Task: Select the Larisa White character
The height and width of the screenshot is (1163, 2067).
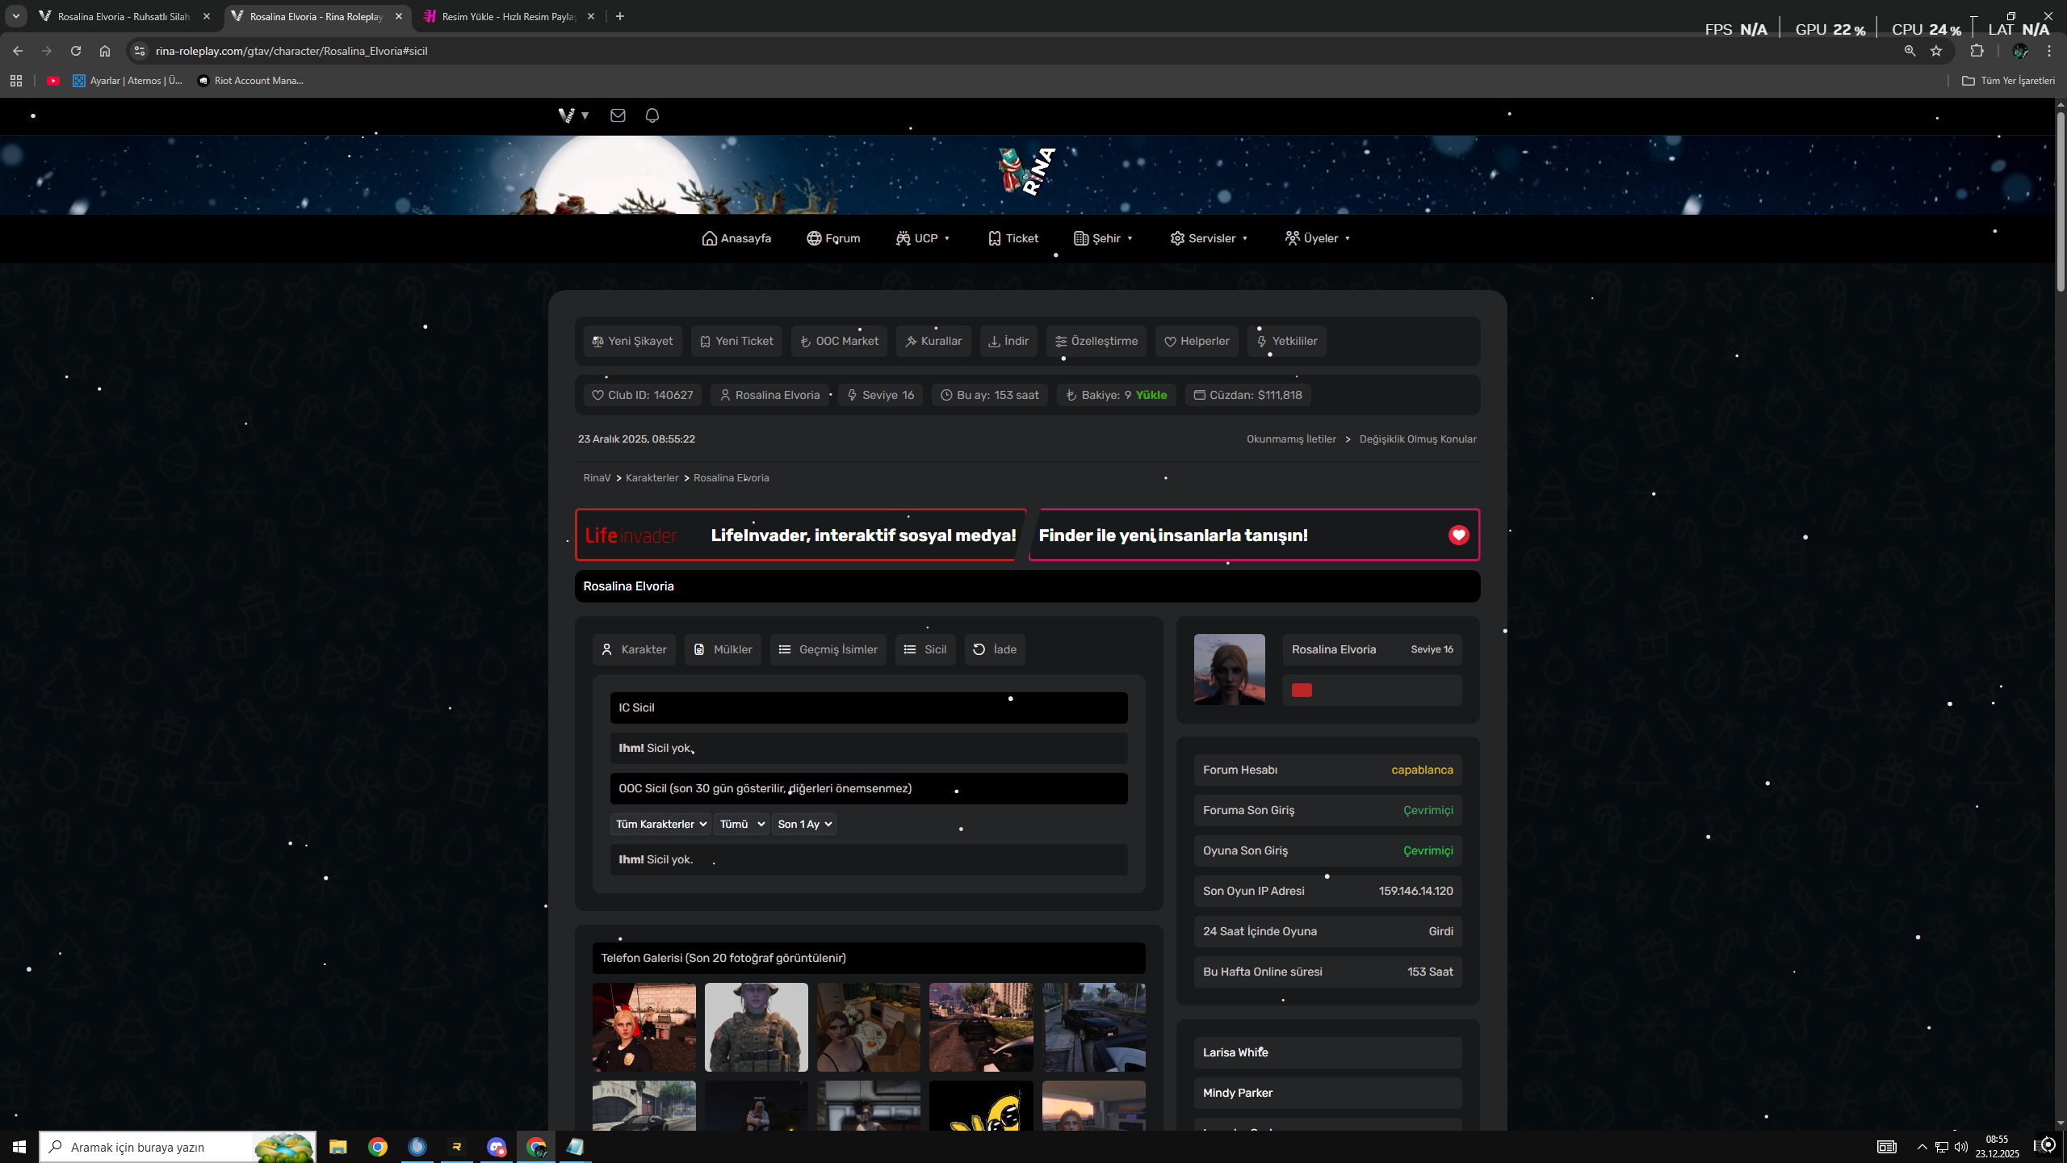Action: click(x=1328, y=1052)
